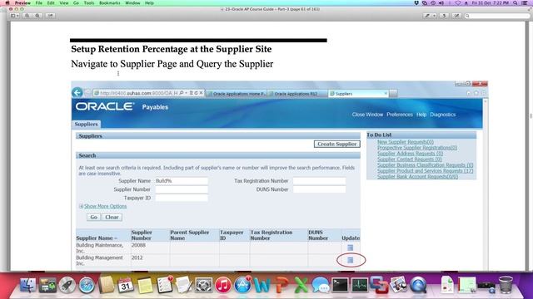Open the Tools menu
The height and width of the screenshot is (299, 533).
[x=89, y=2]
